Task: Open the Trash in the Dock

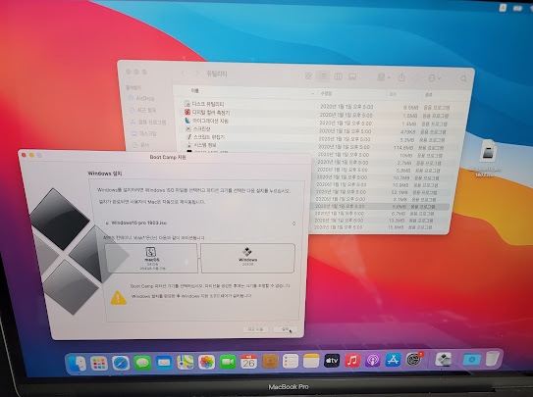Action: coord(492,359)
